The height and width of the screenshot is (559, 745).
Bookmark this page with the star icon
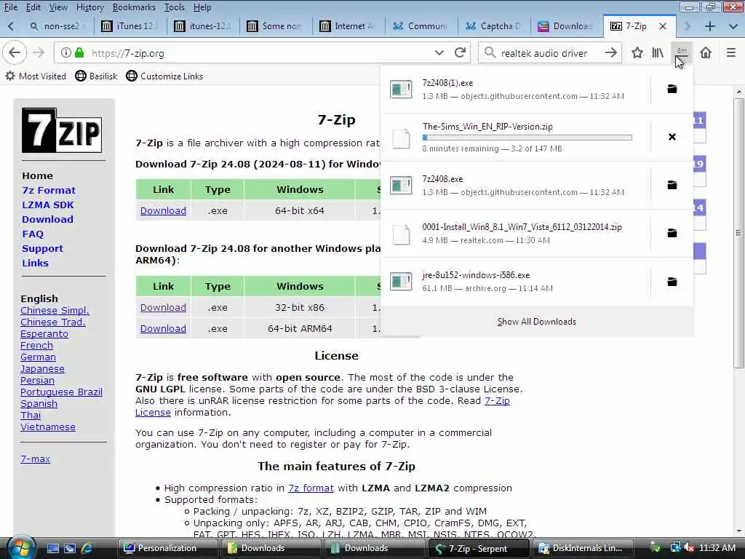click(x=637, y=52)
